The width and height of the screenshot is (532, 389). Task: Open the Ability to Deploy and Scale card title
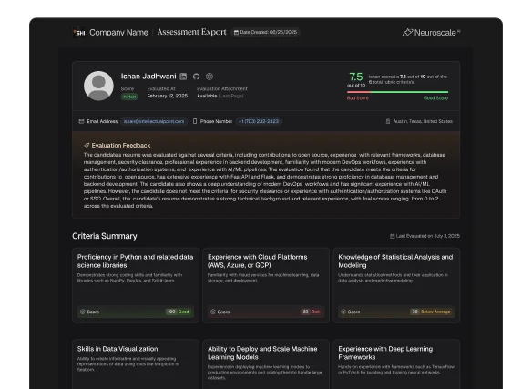pyautogui.click(x=262, y=353)
